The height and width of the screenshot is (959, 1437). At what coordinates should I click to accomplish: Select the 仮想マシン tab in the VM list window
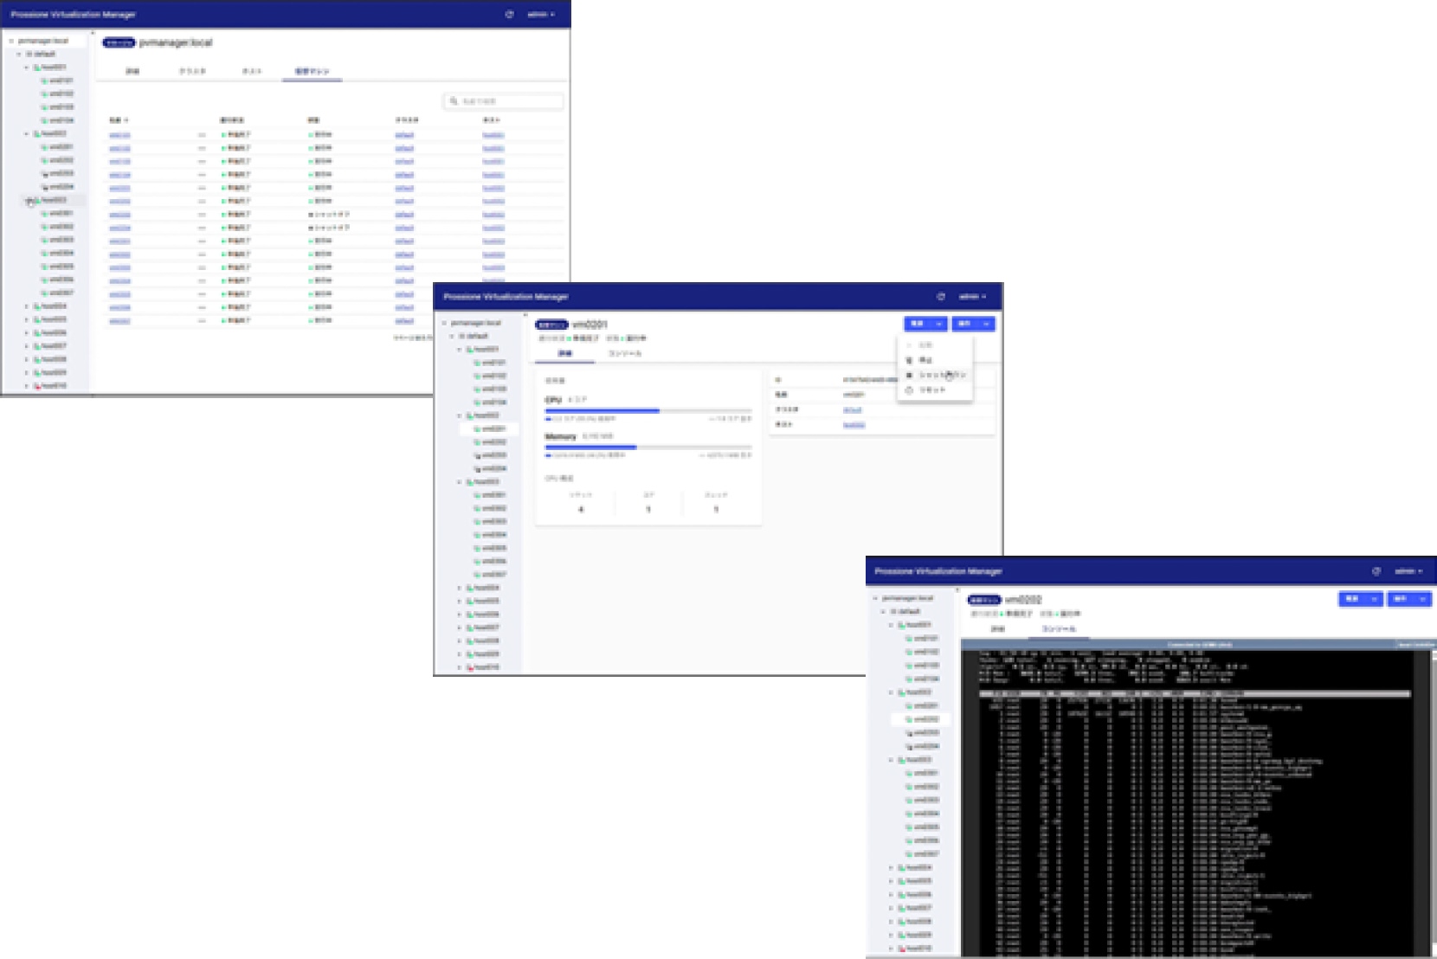click(x=312, y=71)
